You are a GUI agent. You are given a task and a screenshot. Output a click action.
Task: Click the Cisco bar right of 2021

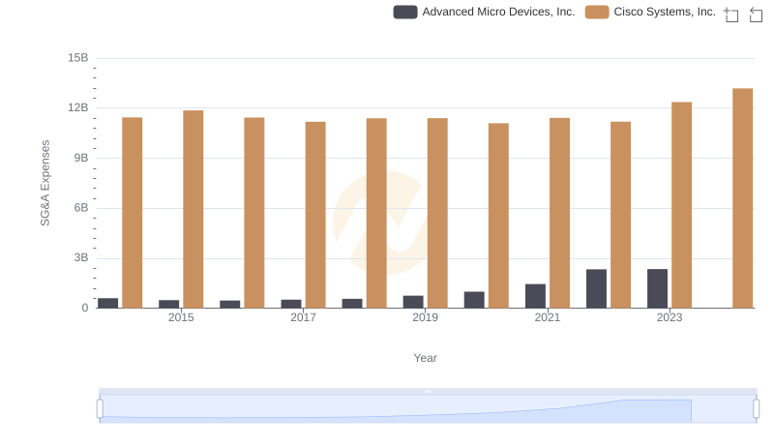[560, 213]
